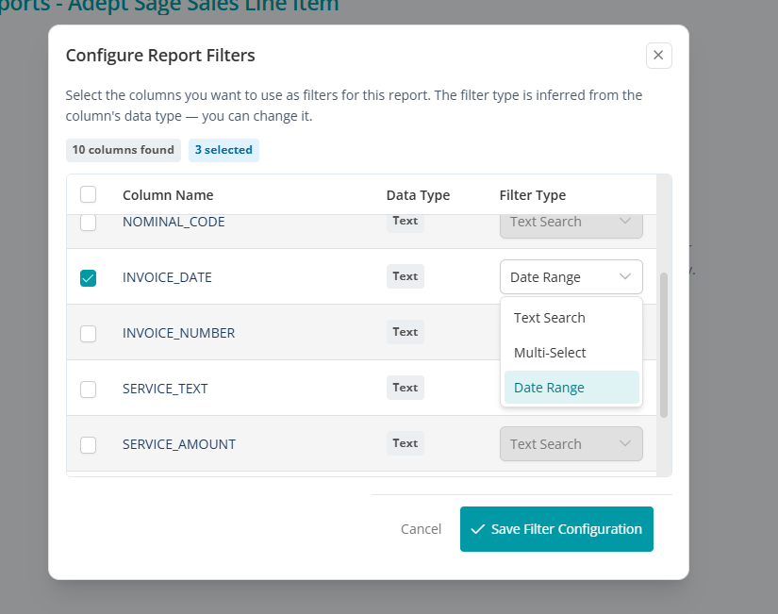This screenshot has height=614, width=778.
Task: Choose Multi-Select option in dropdown list
Action: [571, 353]
